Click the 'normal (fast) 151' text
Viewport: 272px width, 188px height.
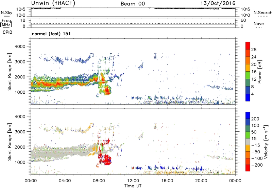(51, 34)
